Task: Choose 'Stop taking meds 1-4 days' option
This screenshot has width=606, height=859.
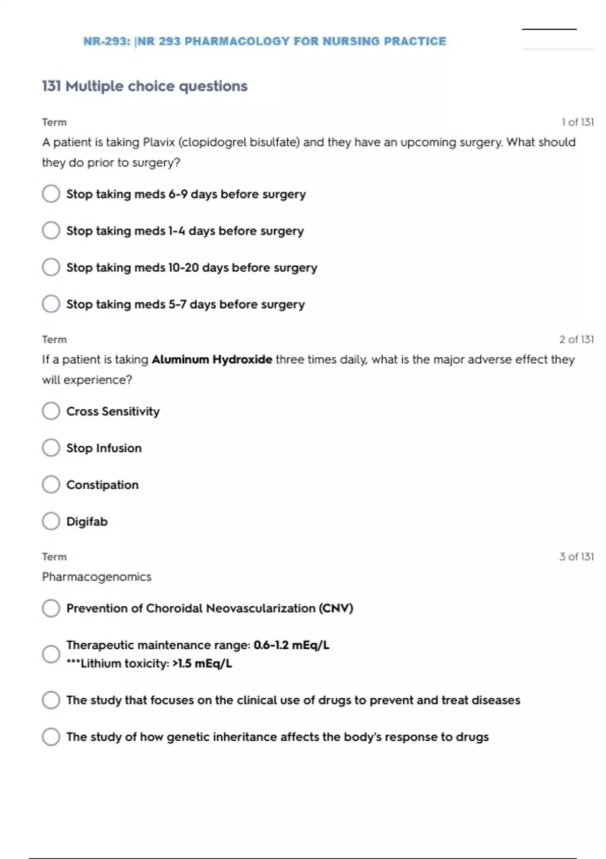Action: tap(51, 230)
